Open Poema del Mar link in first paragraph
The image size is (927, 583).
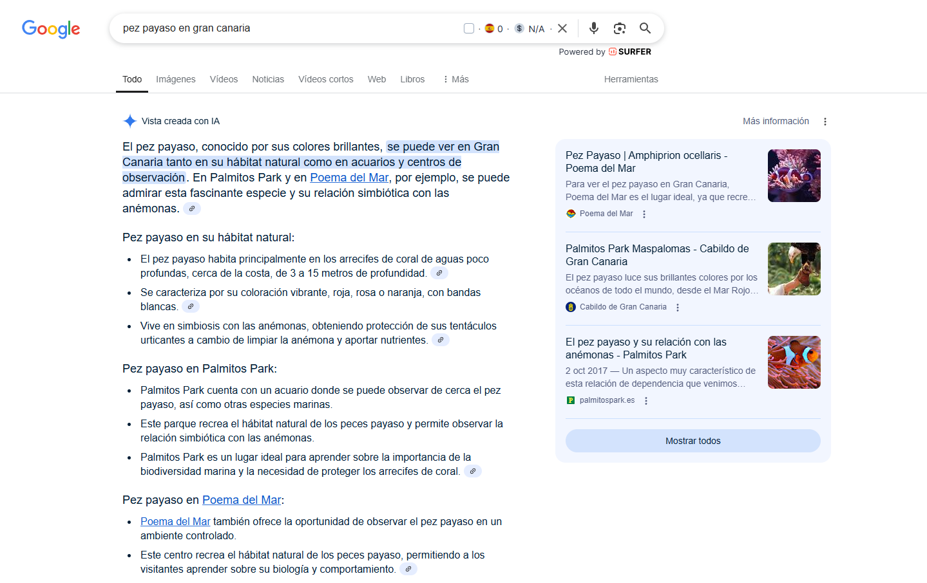coord(349,178)
